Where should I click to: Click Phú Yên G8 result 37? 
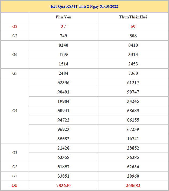63,26
